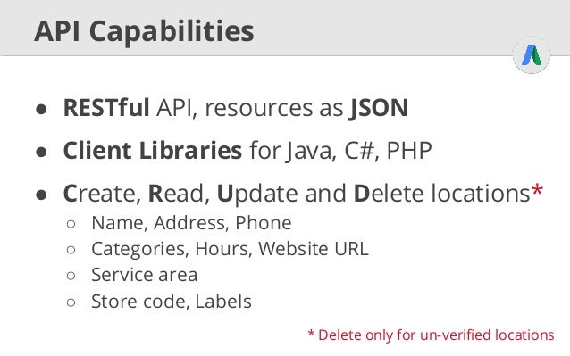Click the hollow bullet beside Service area
The width and height of the screenshot is (570, 356).
[71, 276]
